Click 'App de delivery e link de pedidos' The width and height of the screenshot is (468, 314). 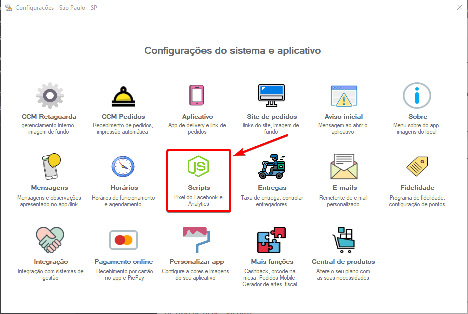(197, 129)
